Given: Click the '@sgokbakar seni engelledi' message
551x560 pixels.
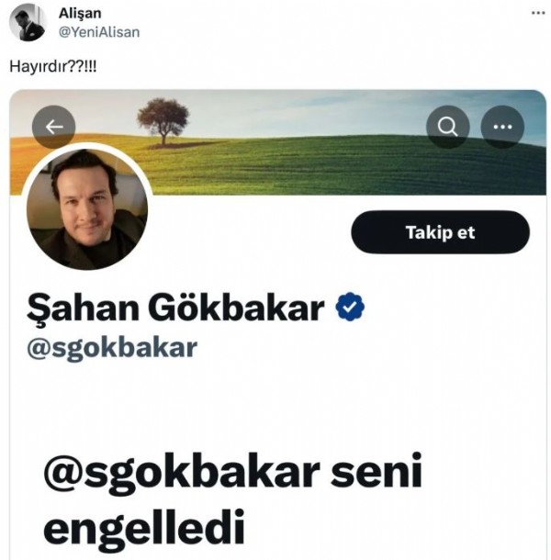Looking at the screenshot, I should click(232, 500).
